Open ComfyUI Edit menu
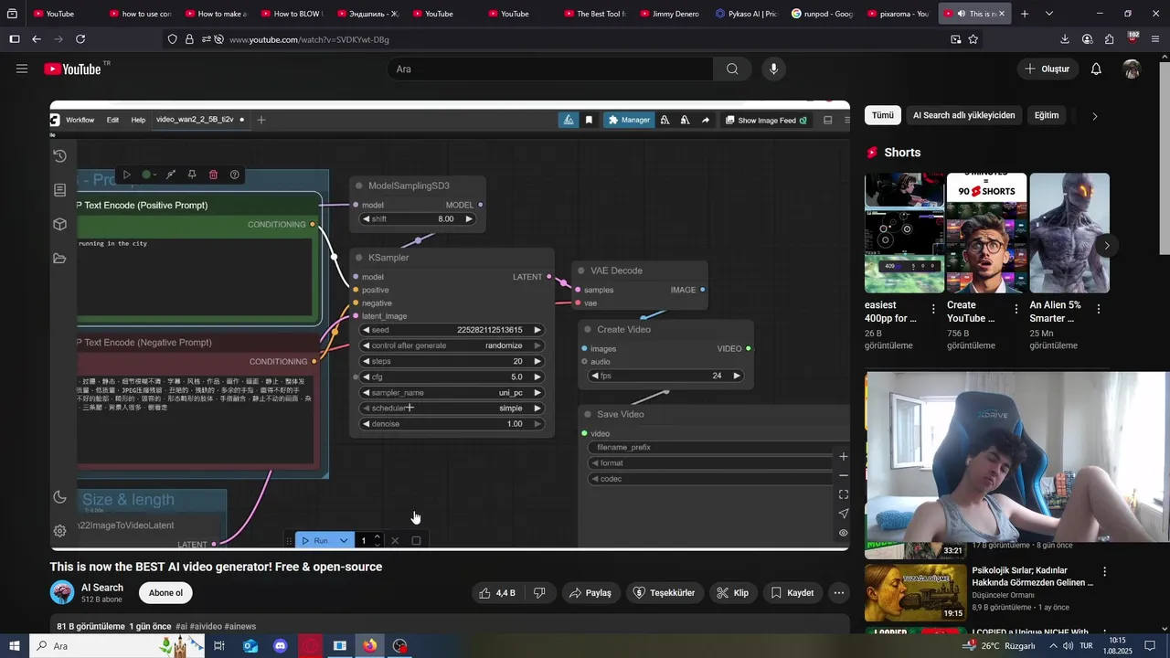The height and width of the screenshot is (658, 1170). point(112,120)
